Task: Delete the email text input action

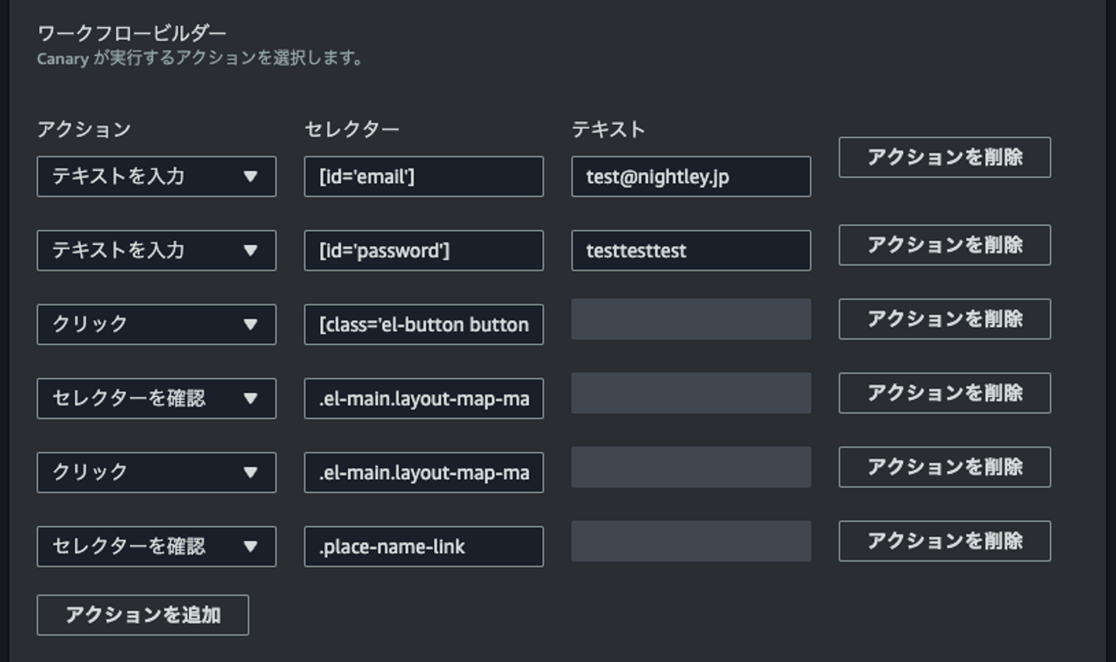Action: click(944, 157)
